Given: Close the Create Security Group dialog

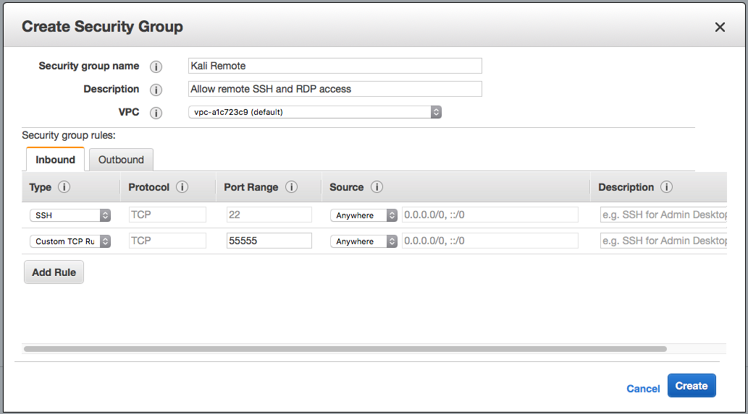Looking at the screenshot, I should coord(720,27).
